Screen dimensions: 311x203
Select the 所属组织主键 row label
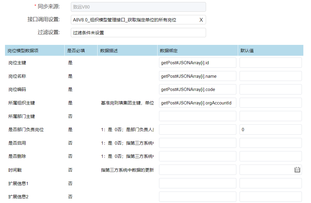(x=22, y=103)
